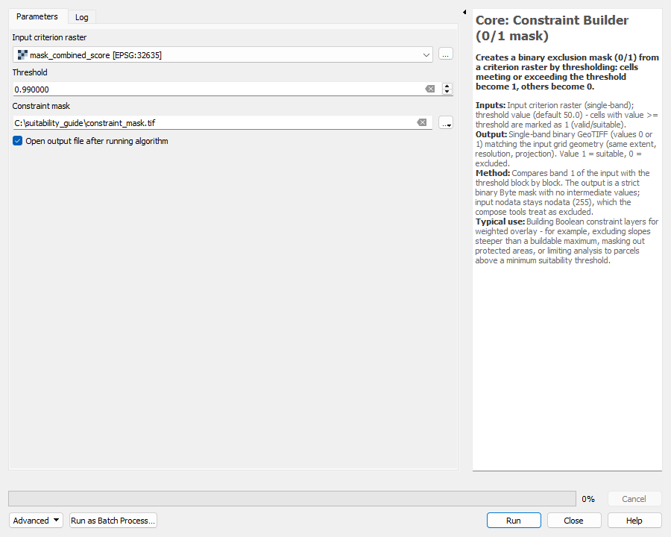Click the 'Constraint mask' label
671x537 pixels.
41,106
